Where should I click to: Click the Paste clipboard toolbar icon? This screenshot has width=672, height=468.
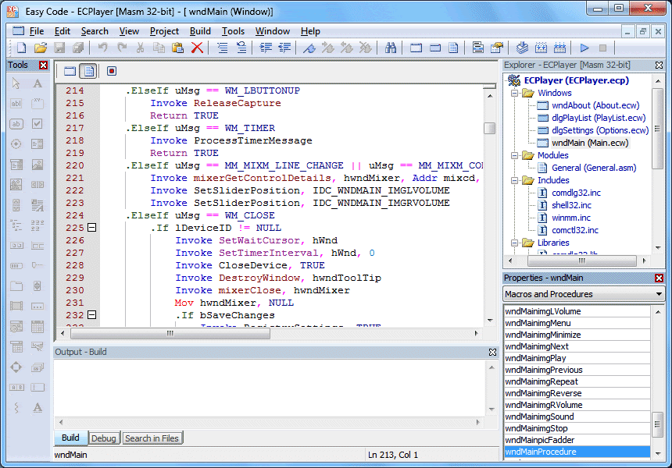[177, 48]
